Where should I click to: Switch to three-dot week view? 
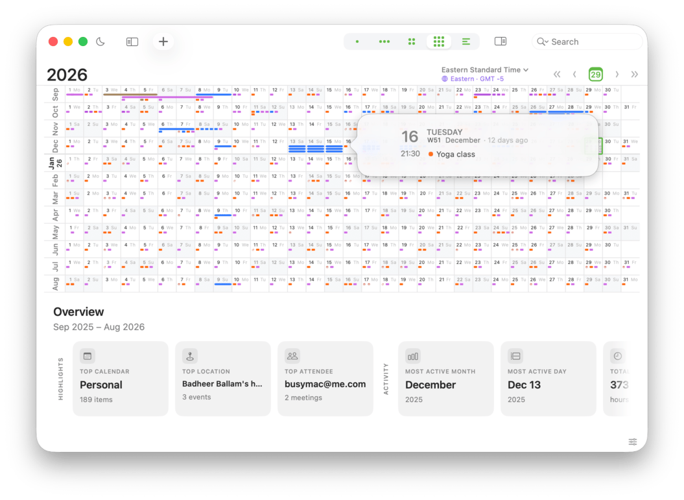click(x=384, y=42)
